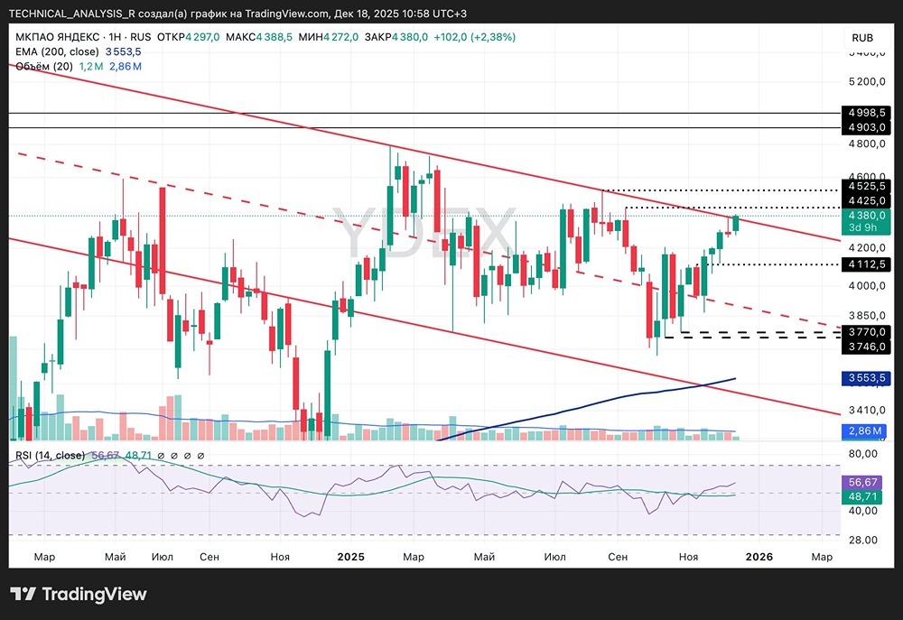Screen dimensions: 903x620
Task: Click the 4 112,5 price level label
Action: 866,264
